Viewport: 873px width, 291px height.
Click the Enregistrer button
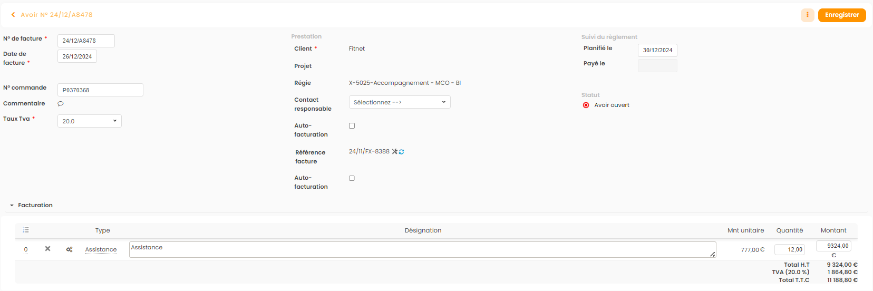pyautogui.click(x=842, y=15)
